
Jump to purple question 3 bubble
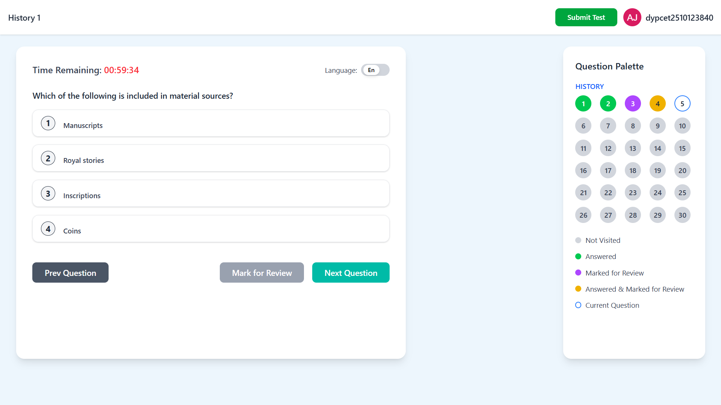pos(633,104)
